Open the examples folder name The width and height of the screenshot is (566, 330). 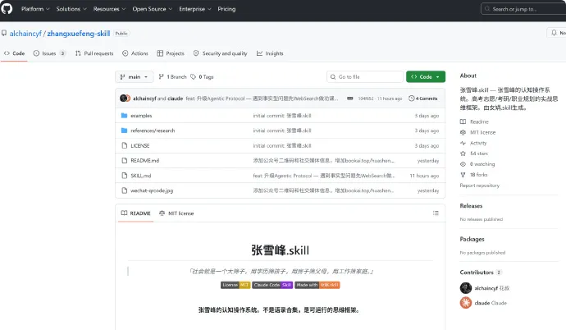(x=141, y=116)
